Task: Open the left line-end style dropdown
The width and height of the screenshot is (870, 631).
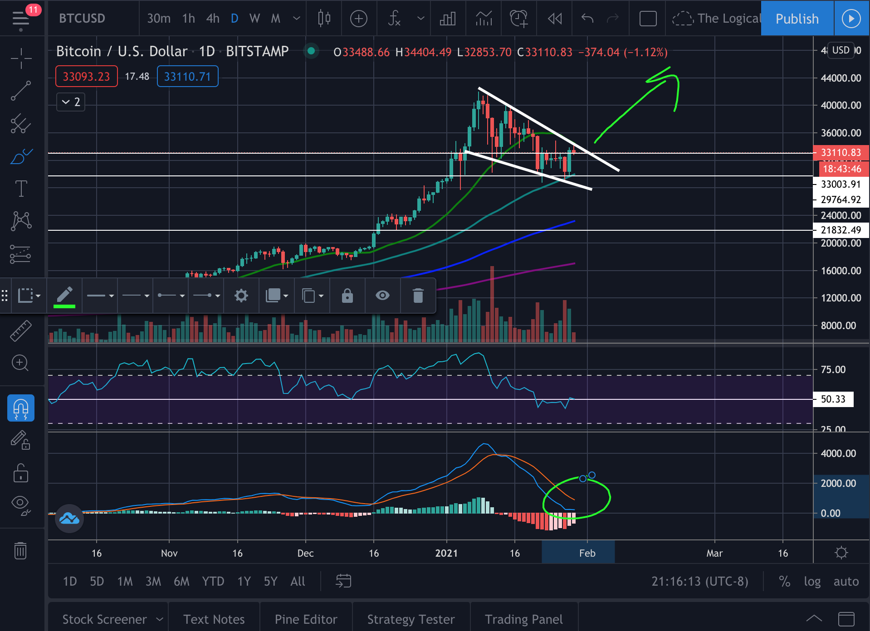Action: tap(171, 296)
